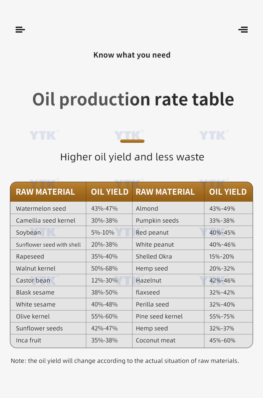The image size is (263, 398).
Task: Click the 'Higher oil yield and less waste' subtitle
Action: point(132,157)
